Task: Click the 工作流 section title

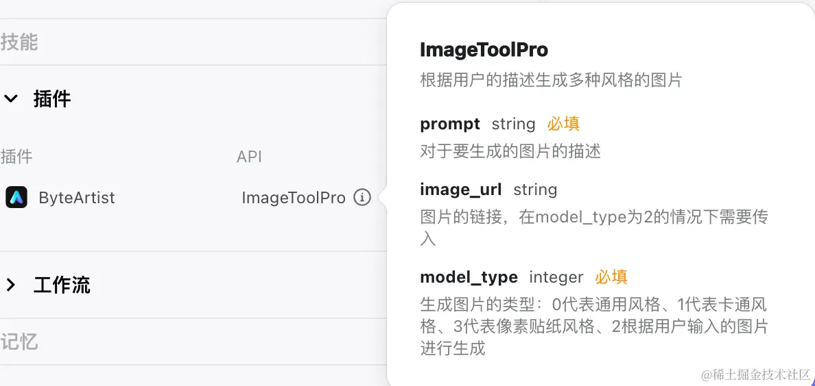Action: pos(62,285)
